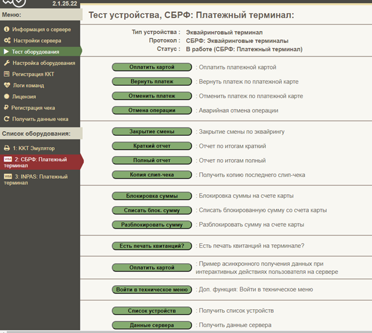
Task: Select device 1: ККТ Эмулятор
Action: tap(34, 148)
